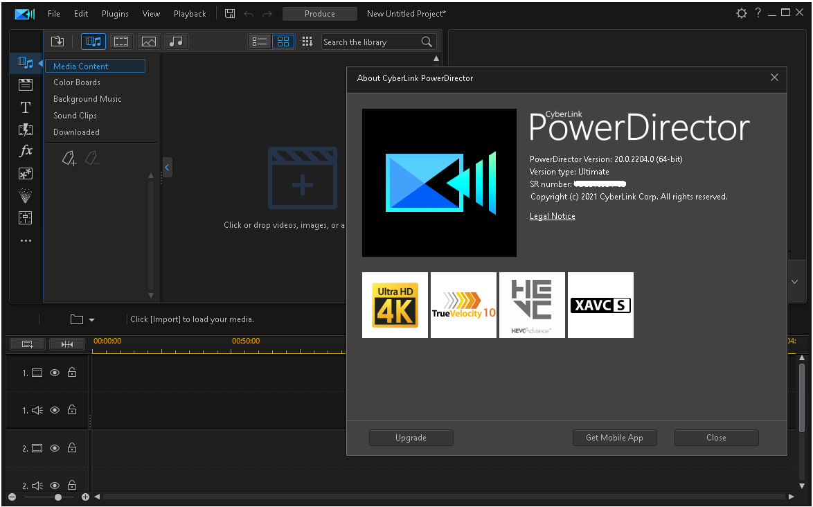
Task: Click the timeline zoom slider handle
Action: (58, 497)
